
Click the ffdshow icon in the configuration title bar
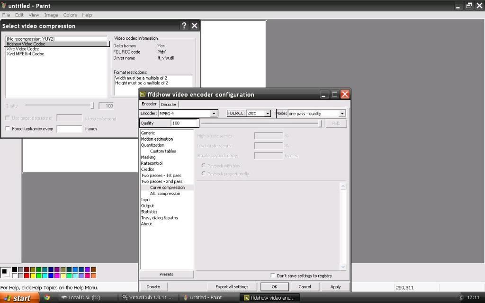click(x=143, y=94)
